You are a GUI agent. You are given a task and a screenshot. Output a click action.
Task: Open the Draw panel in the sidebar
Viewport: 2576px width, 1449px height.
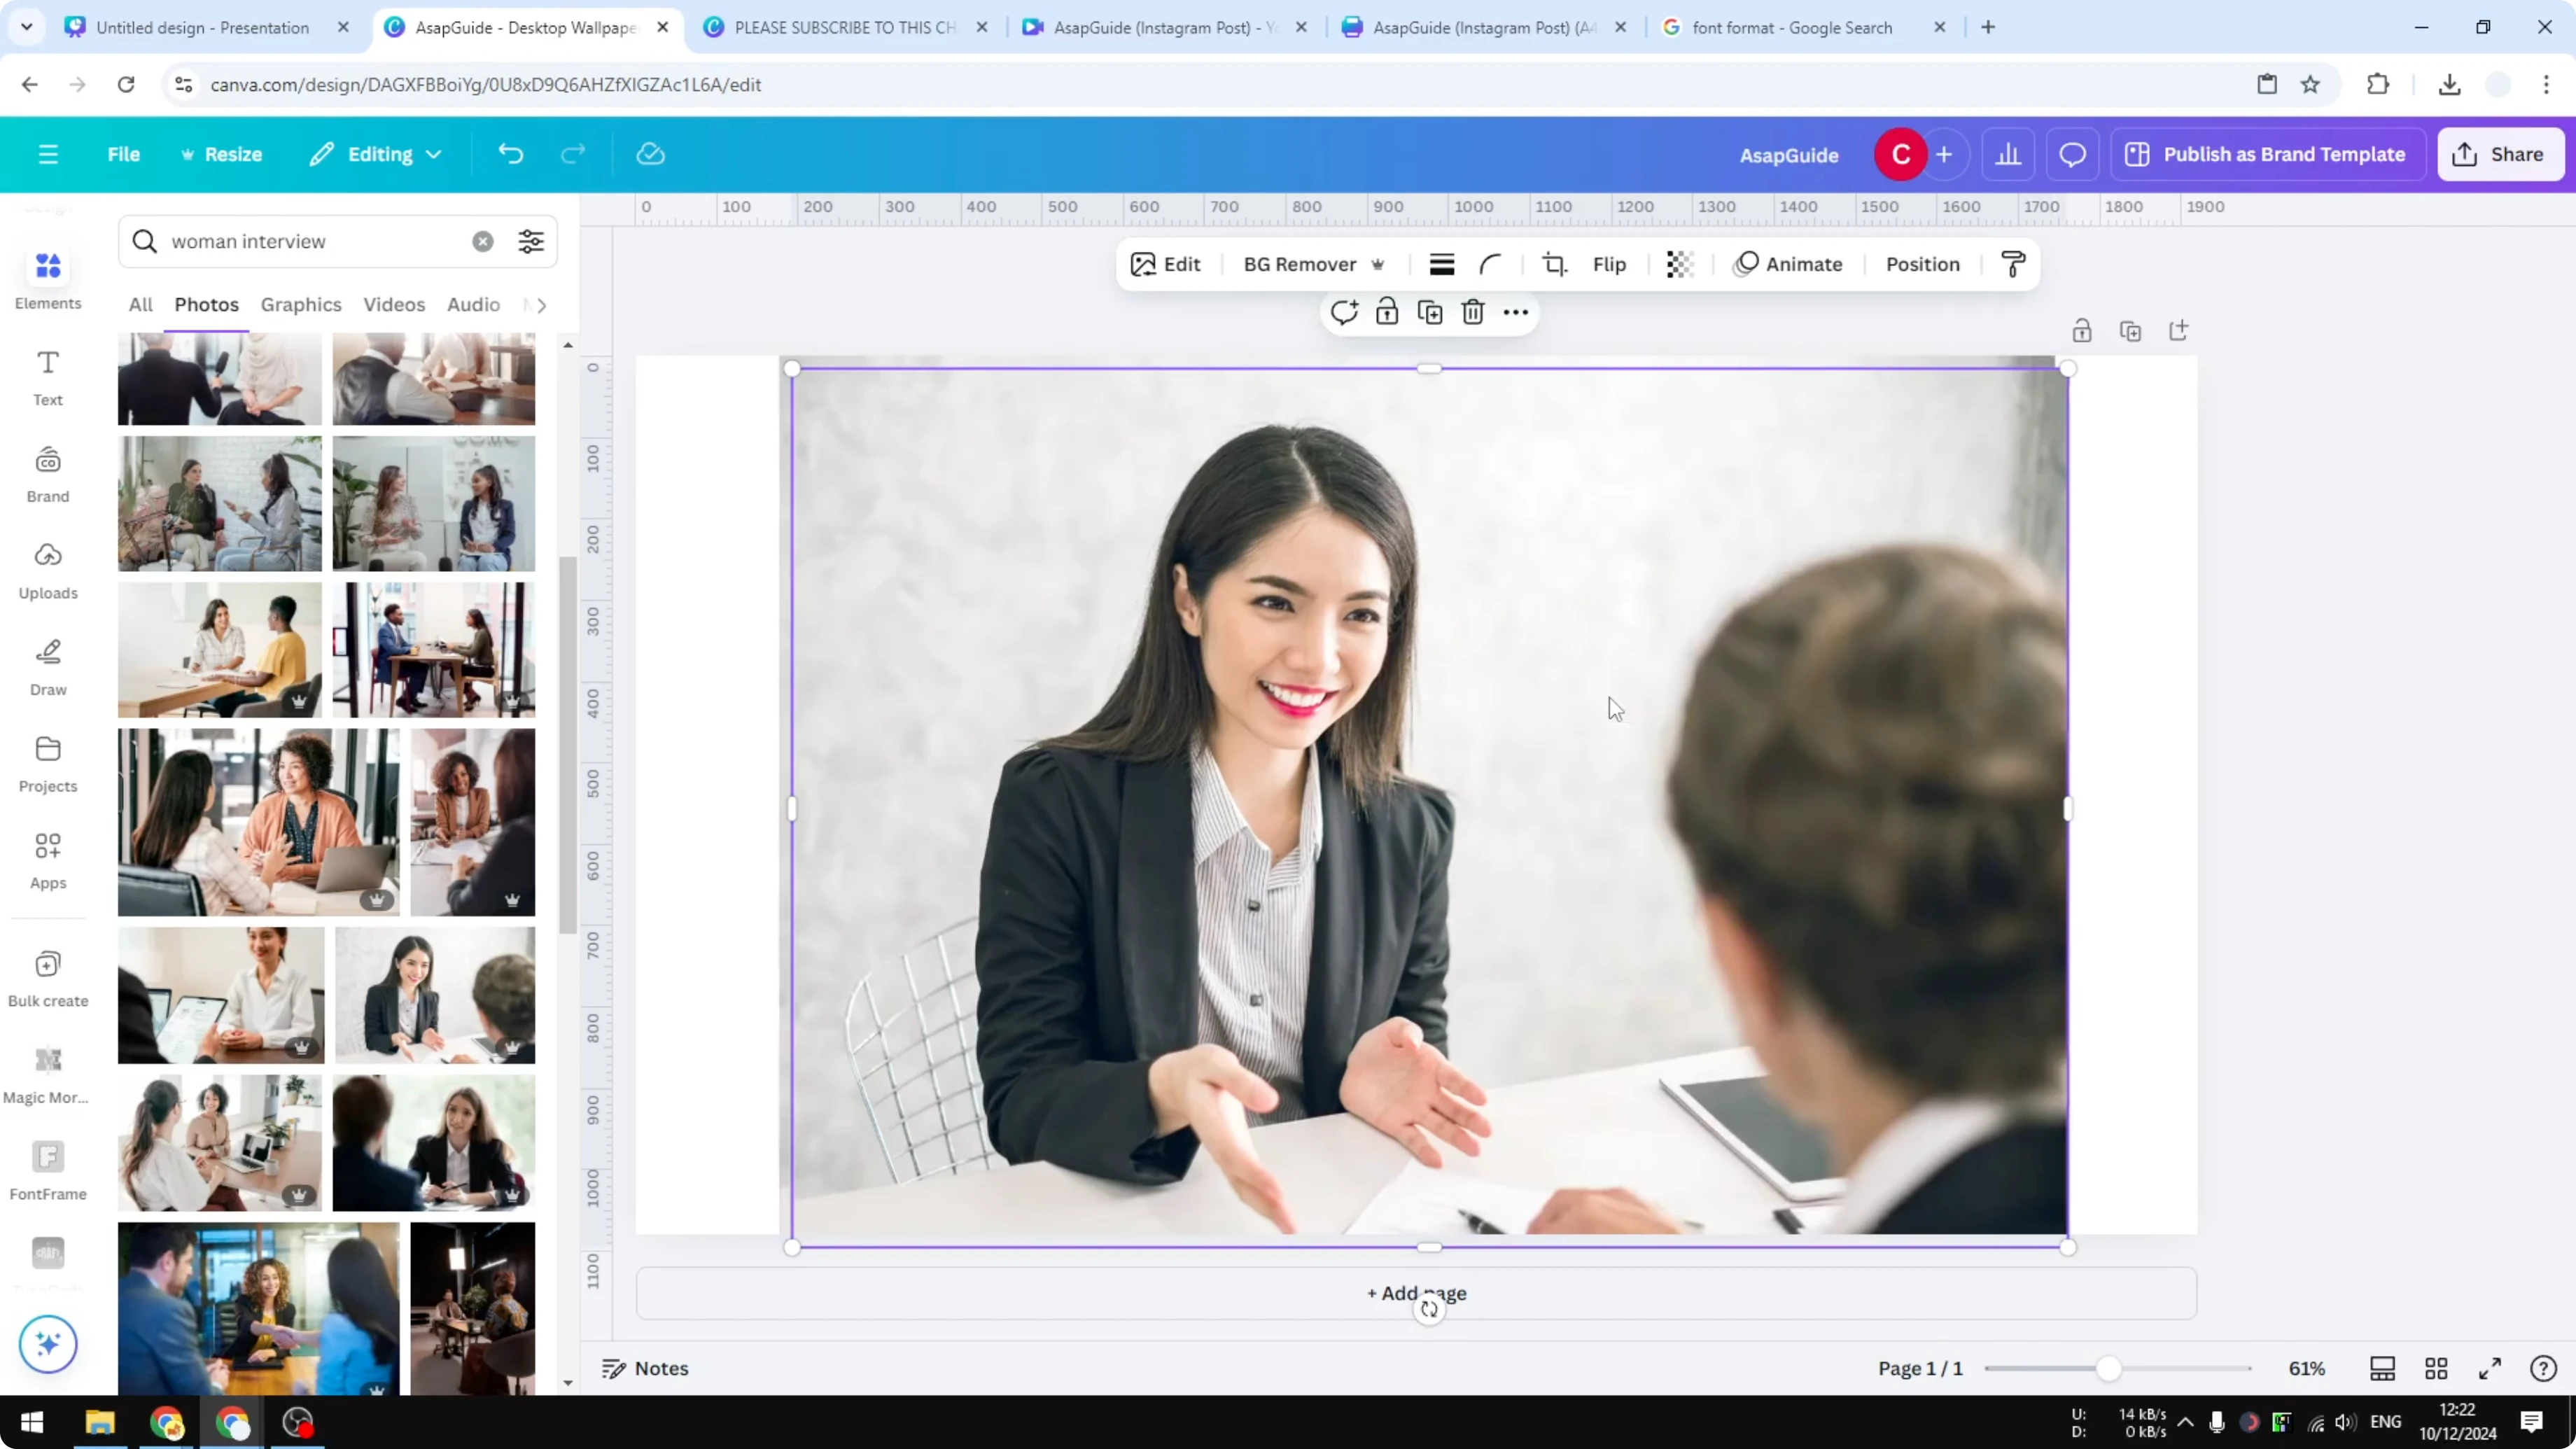47,665
